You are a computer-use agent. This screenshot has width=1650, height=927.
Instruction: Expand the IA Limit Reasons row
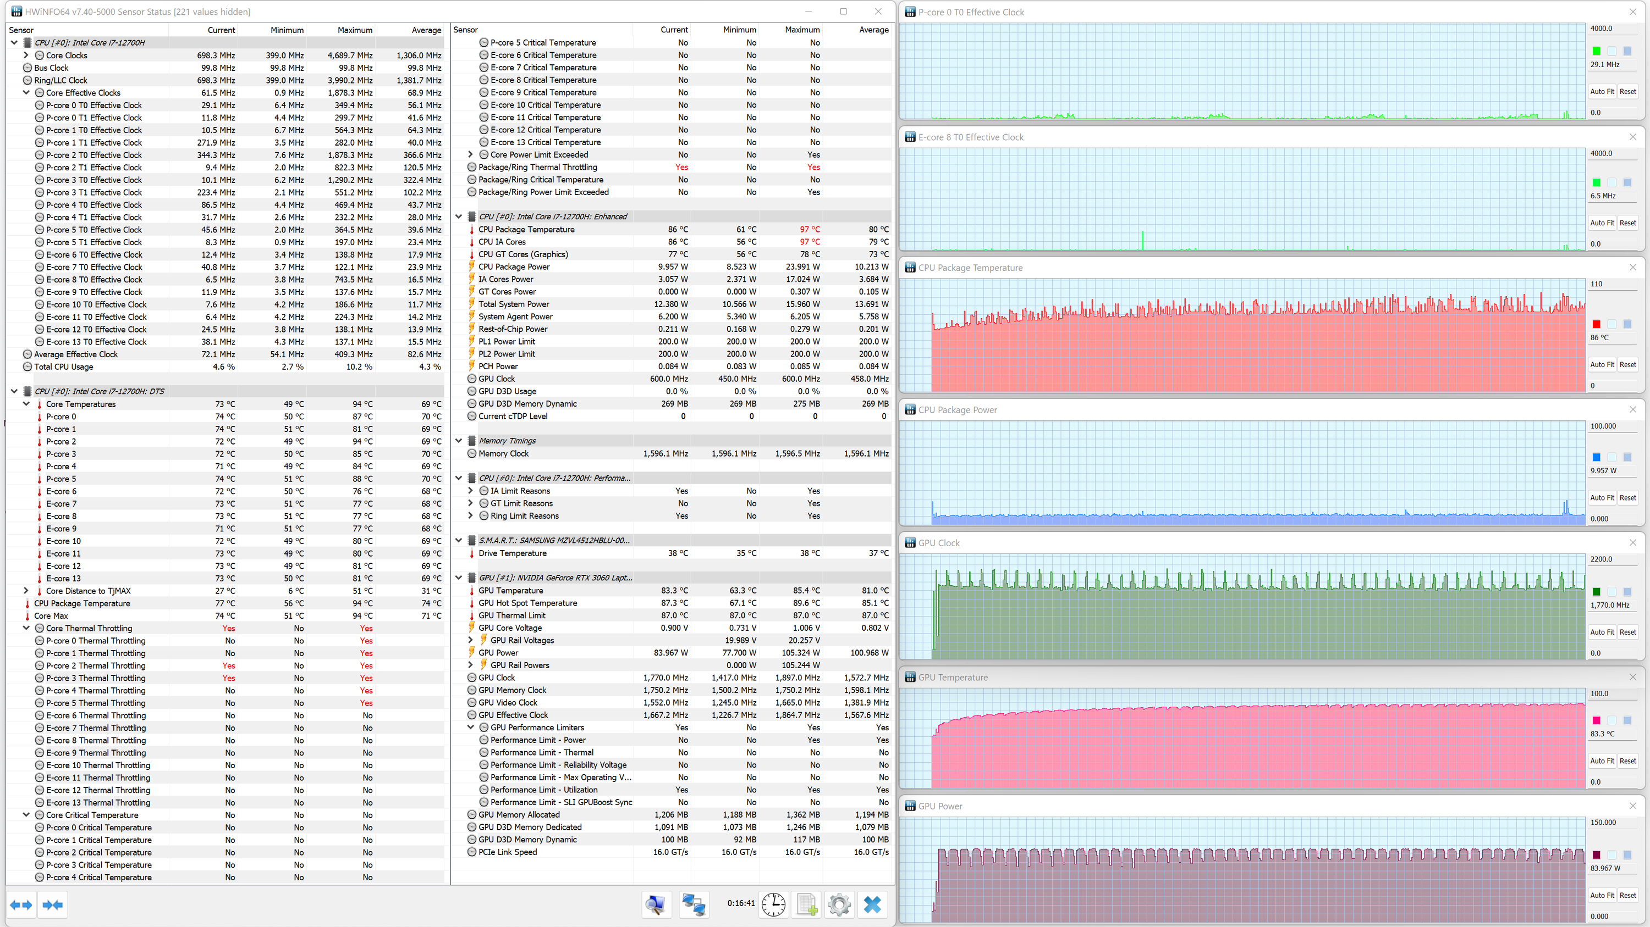tap(471, 491)
